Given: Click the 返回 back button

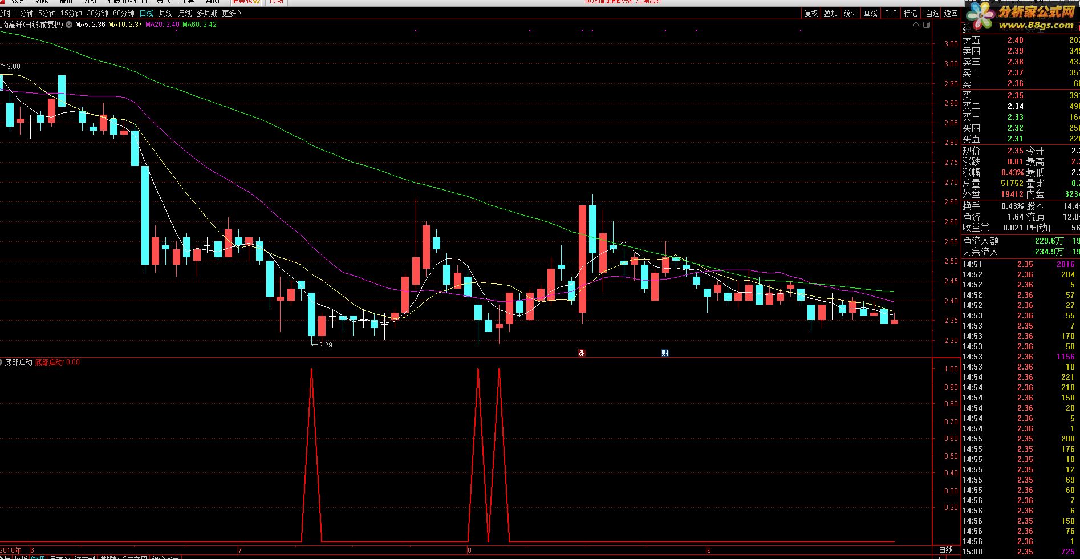Looking at the screenshot, I should pos(951,13).
